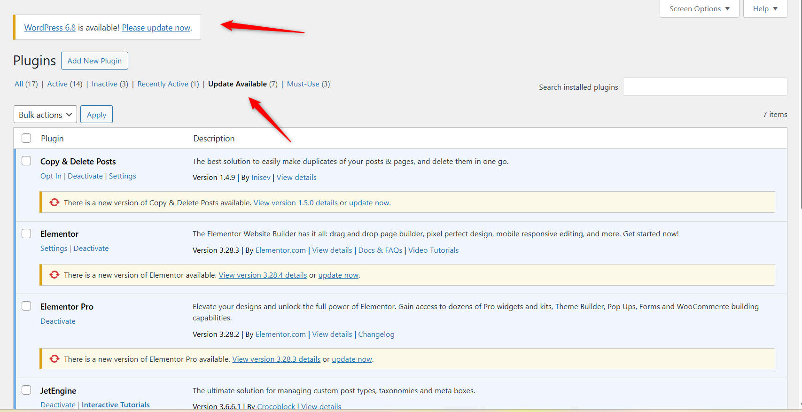
Task: Click the Elementor Pro plugin name
Action: click(x=67, y=307)
